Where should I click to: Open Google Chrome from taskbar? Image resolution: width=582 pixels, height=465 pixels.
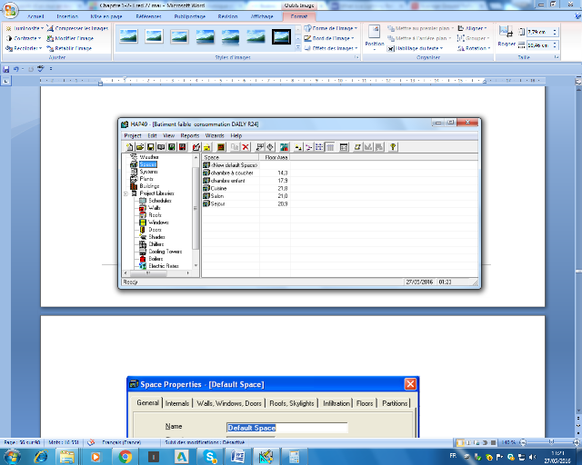[x=125, y=457]
